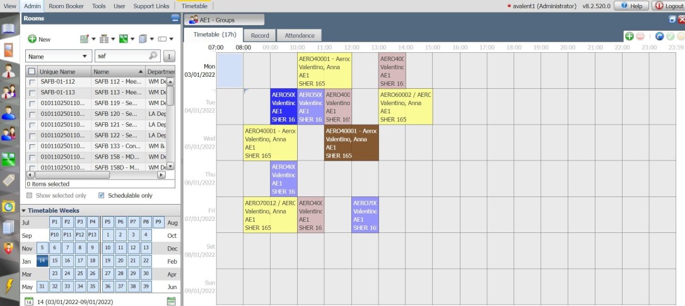Collapse the Timetable Weeks section
Viewport: 685px width, 306px height.
pos(24,211)
